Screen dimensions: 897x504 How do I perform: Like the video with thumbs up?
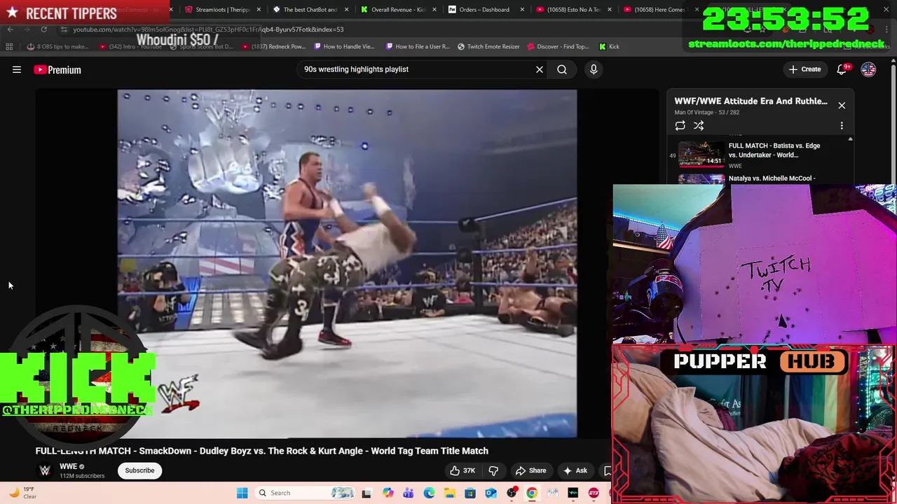[463, 470]
